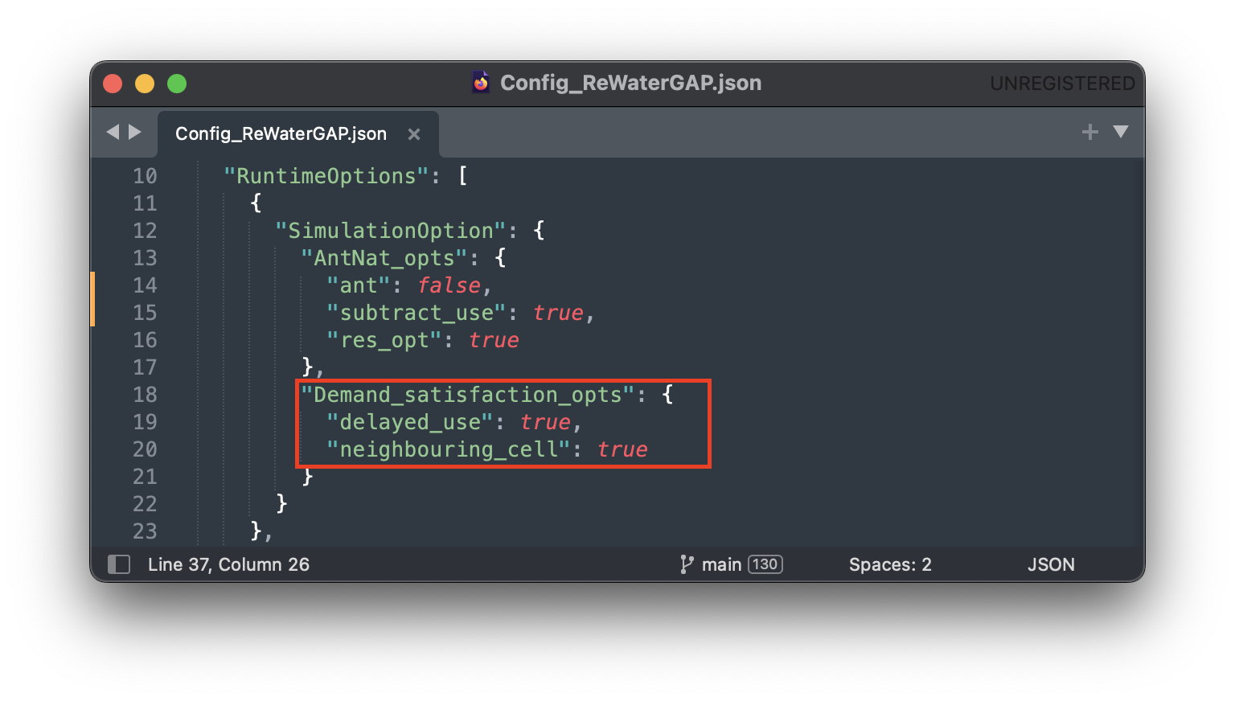The width and height of the screenshot is (1235, 701).
Task: Click the green zoom window button
Action: [177, 84]
